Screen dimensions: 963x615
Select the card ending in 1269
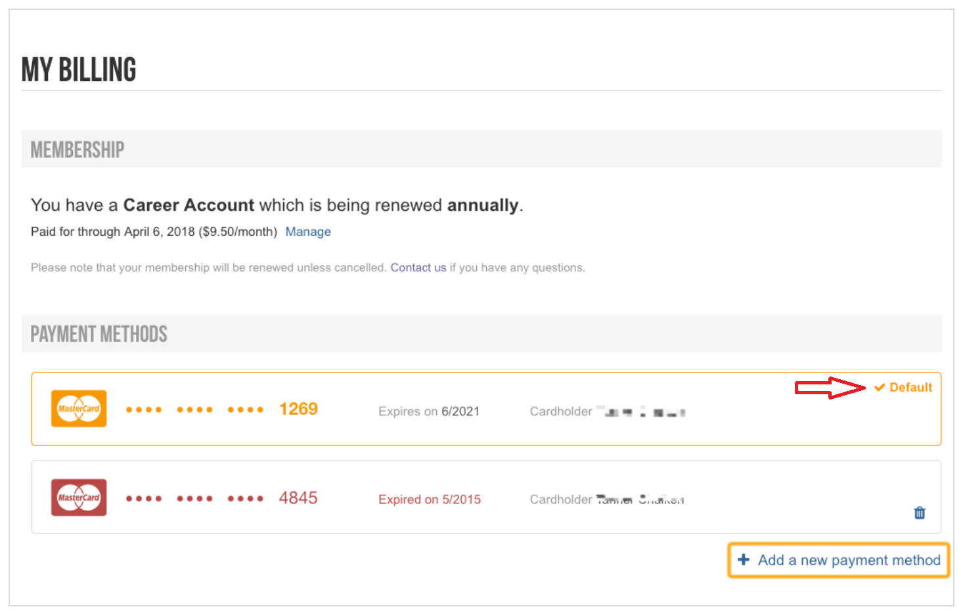[x=486, y=409]
